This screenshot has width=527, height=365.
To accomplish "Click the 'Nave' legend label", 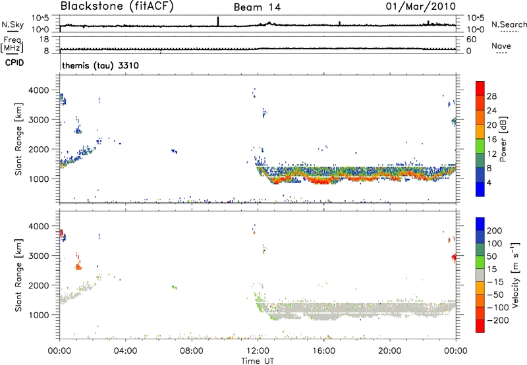I will pos(501,46).
